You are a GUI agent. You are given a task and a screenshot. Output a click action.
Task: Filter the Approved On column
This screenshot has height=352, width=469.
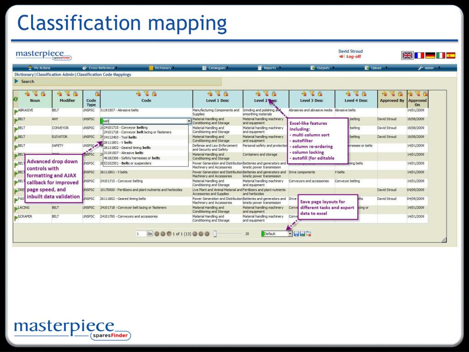(418, 93)
